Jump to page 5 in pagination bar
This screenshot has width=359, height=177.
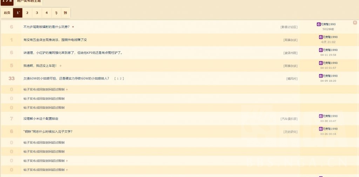pyautogui.click(x=56, y=13)
